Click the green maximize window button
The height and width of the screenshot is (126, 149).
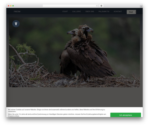13,6
